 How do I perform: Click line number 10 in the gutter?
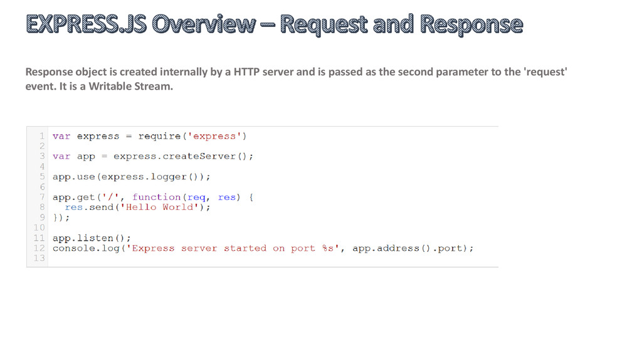pyautogui.click(x=39, y=228)
